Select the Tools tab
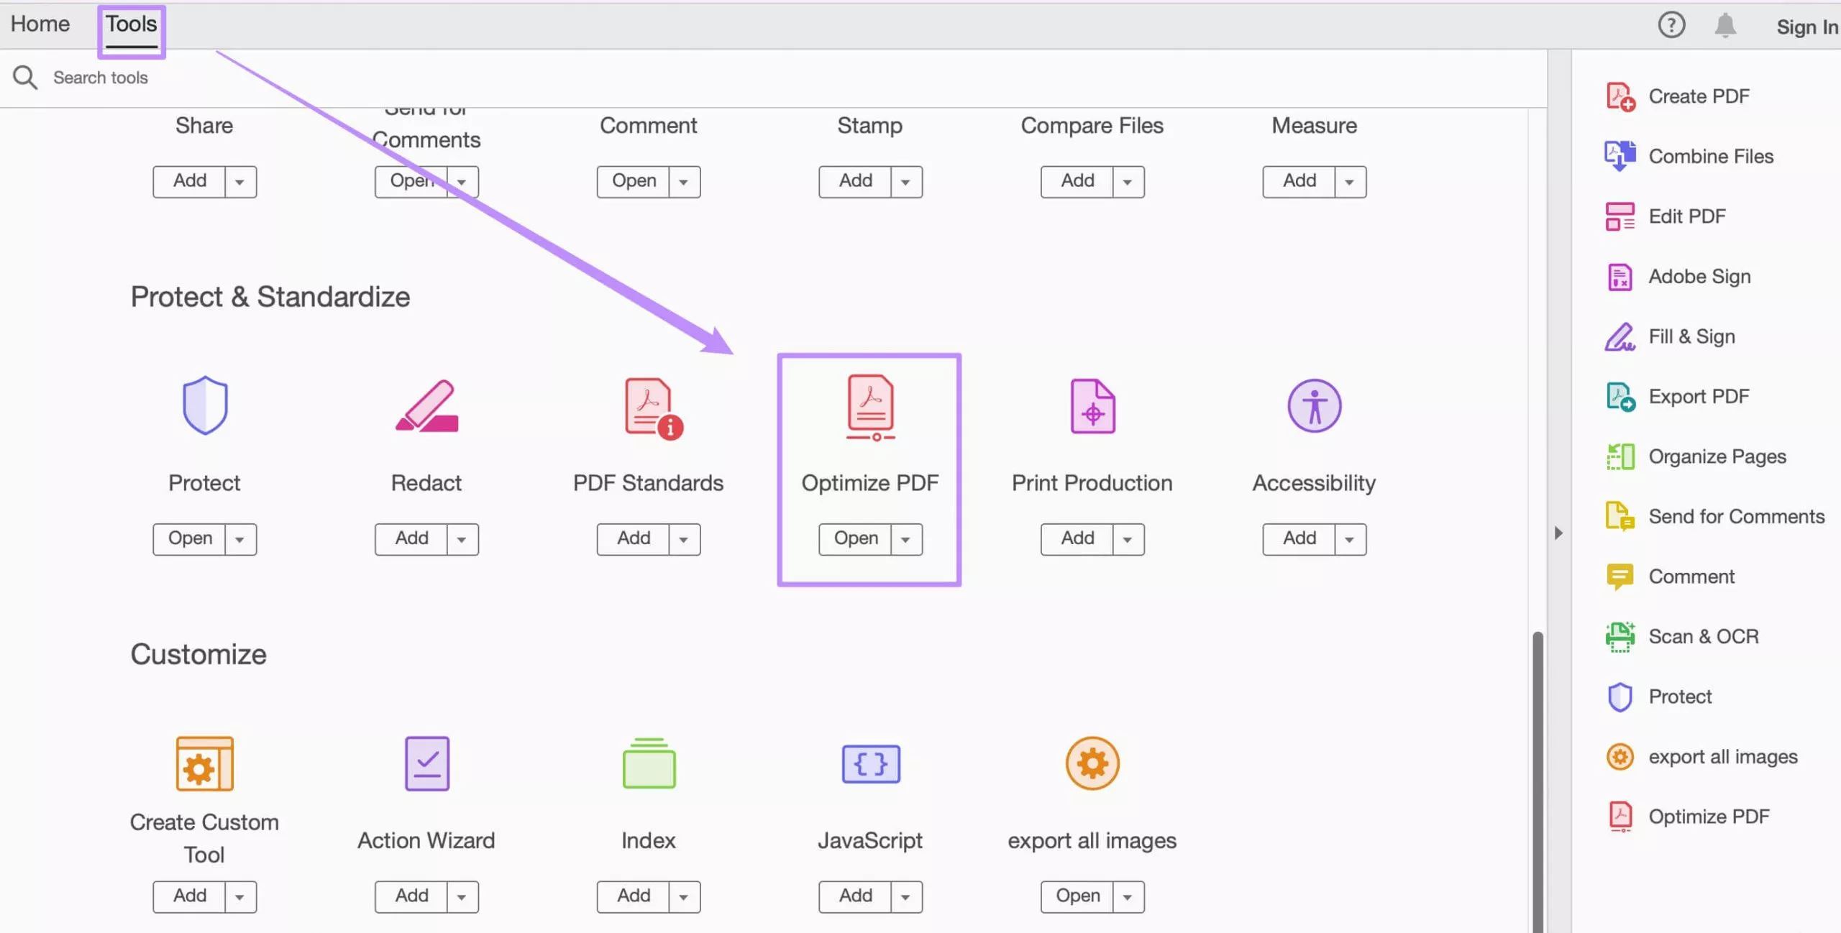Viewport: 1841px width, 933px height. tap(132, 24)
